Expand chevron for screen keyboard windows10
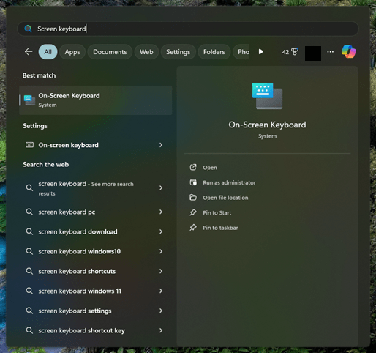 pyautogui.click(x=161, y=251)
